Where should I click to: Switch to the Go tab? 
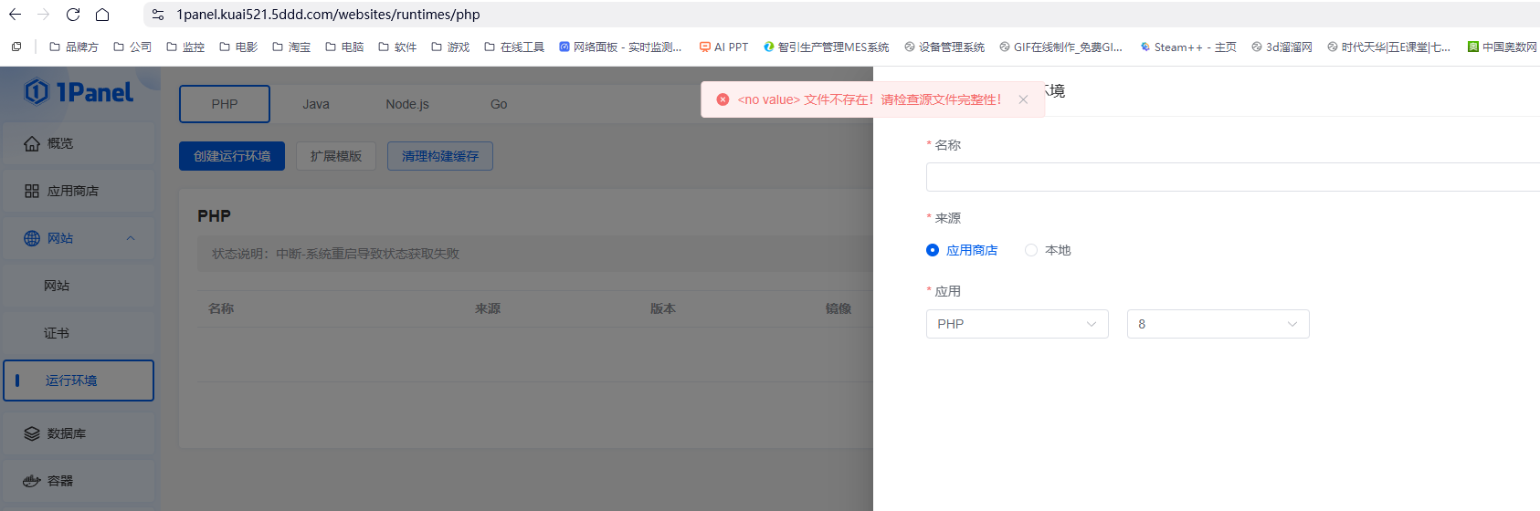499,104
